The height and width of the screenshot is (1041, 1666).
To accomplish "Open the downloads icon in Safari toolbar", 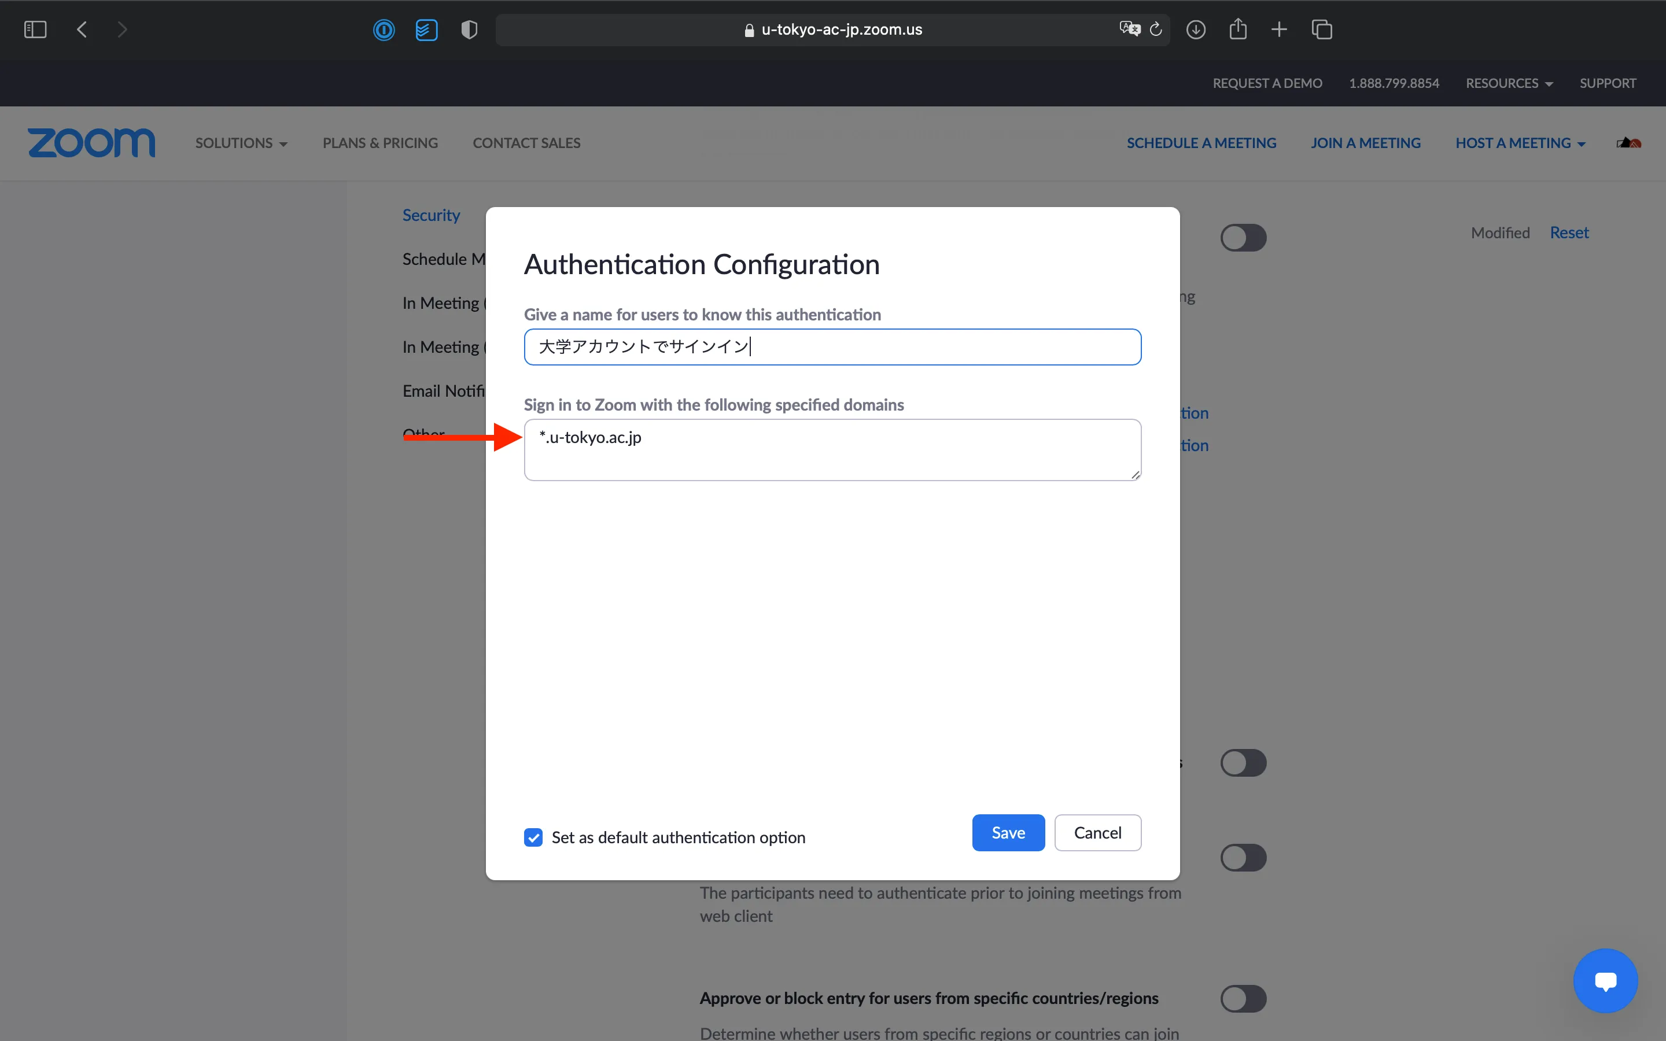I will pos(1196,29).
